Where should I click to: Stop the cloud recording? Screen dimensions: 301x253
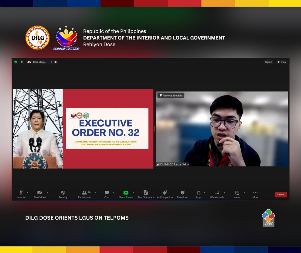point(56,62)
